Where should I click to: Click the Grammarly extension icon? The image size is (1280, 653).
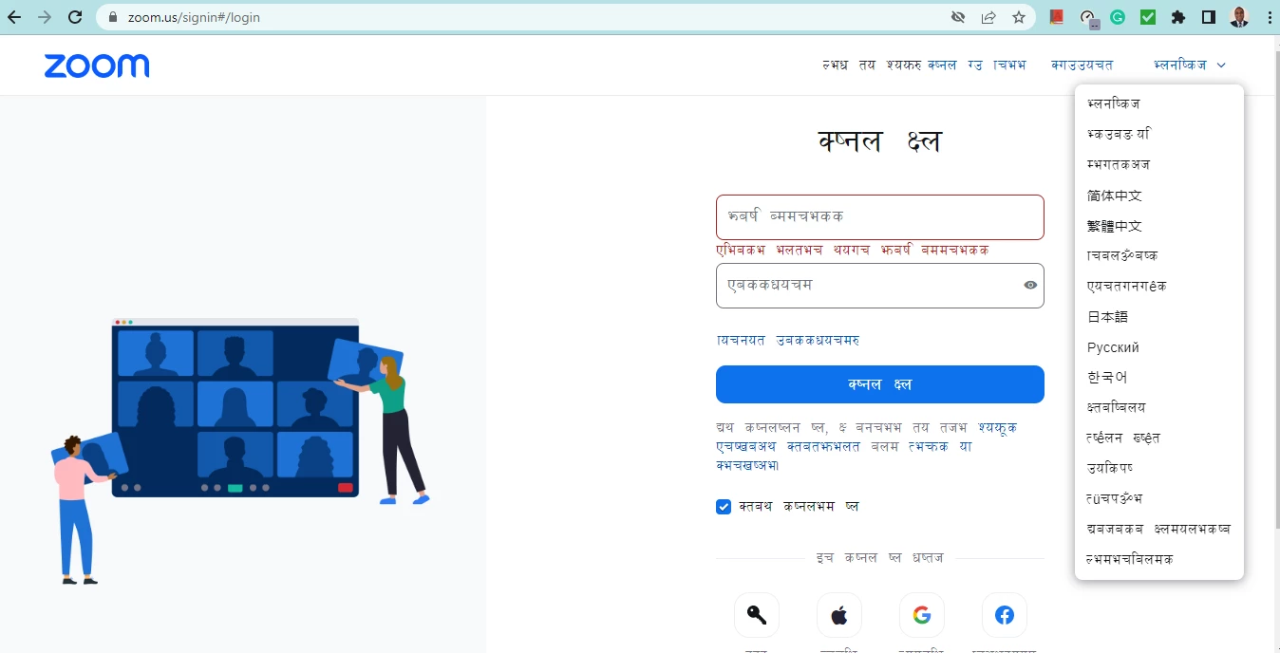1118,17
